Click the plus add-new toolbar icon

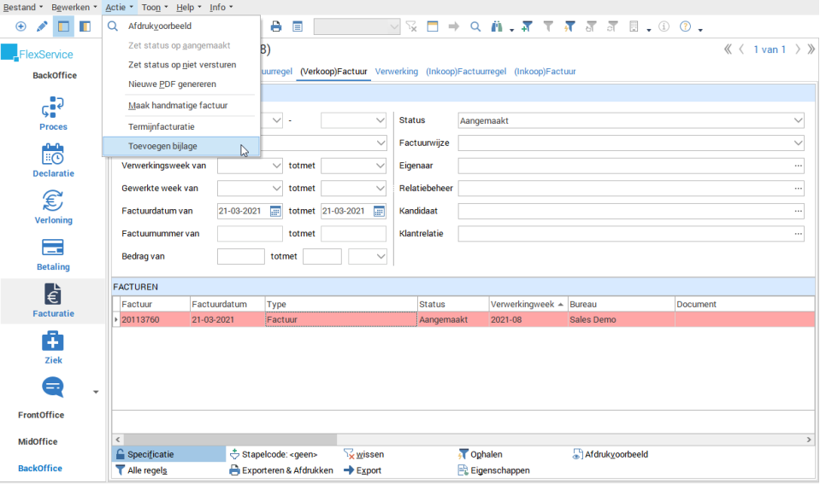coord(21,27)
